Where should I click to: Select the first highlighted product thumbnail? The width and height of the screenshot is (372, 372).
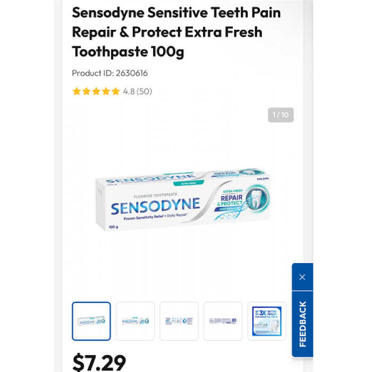coord(91,321)
